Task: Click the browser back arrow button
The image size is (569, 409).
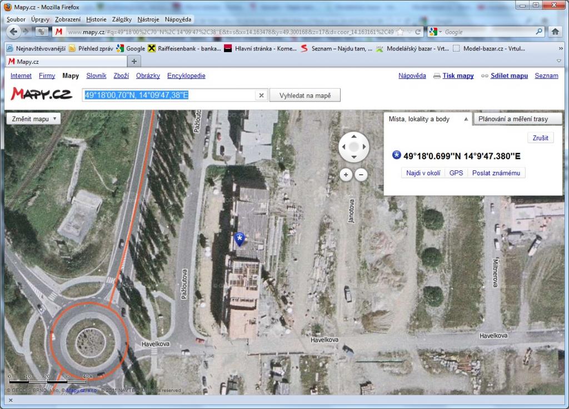Action: [x=13, y=32]
